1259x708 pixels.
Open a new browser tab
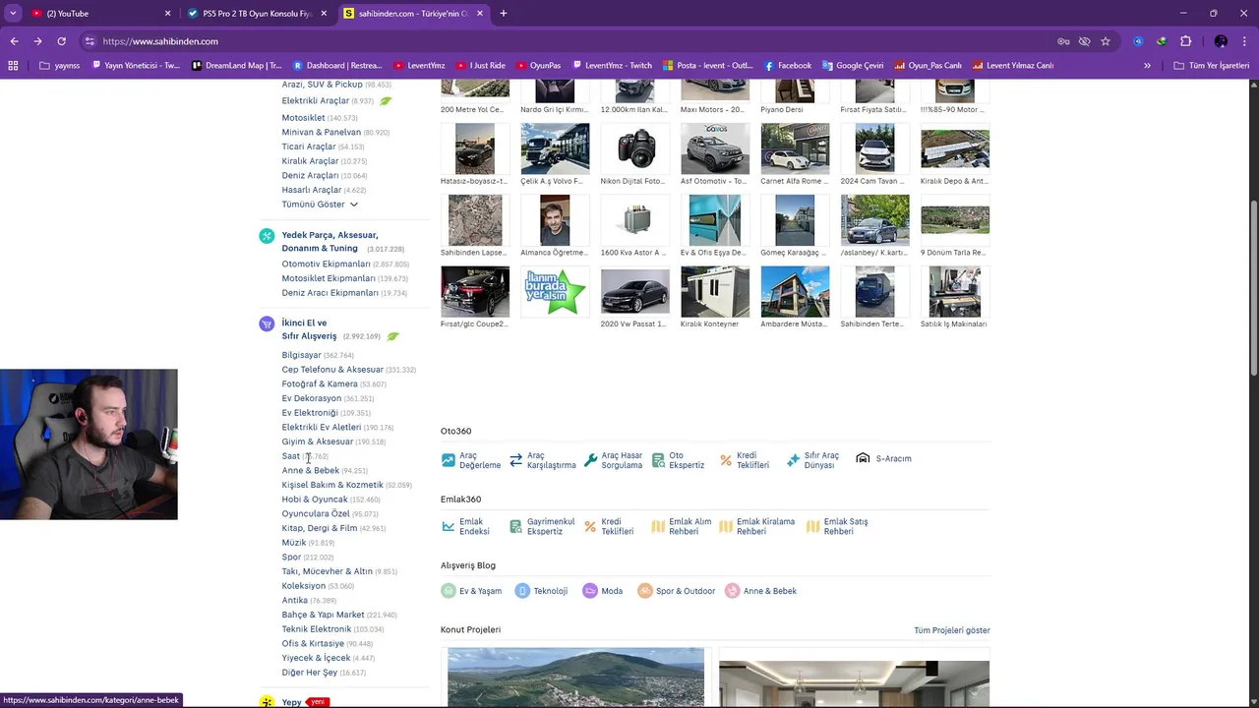tap(504, 14)
